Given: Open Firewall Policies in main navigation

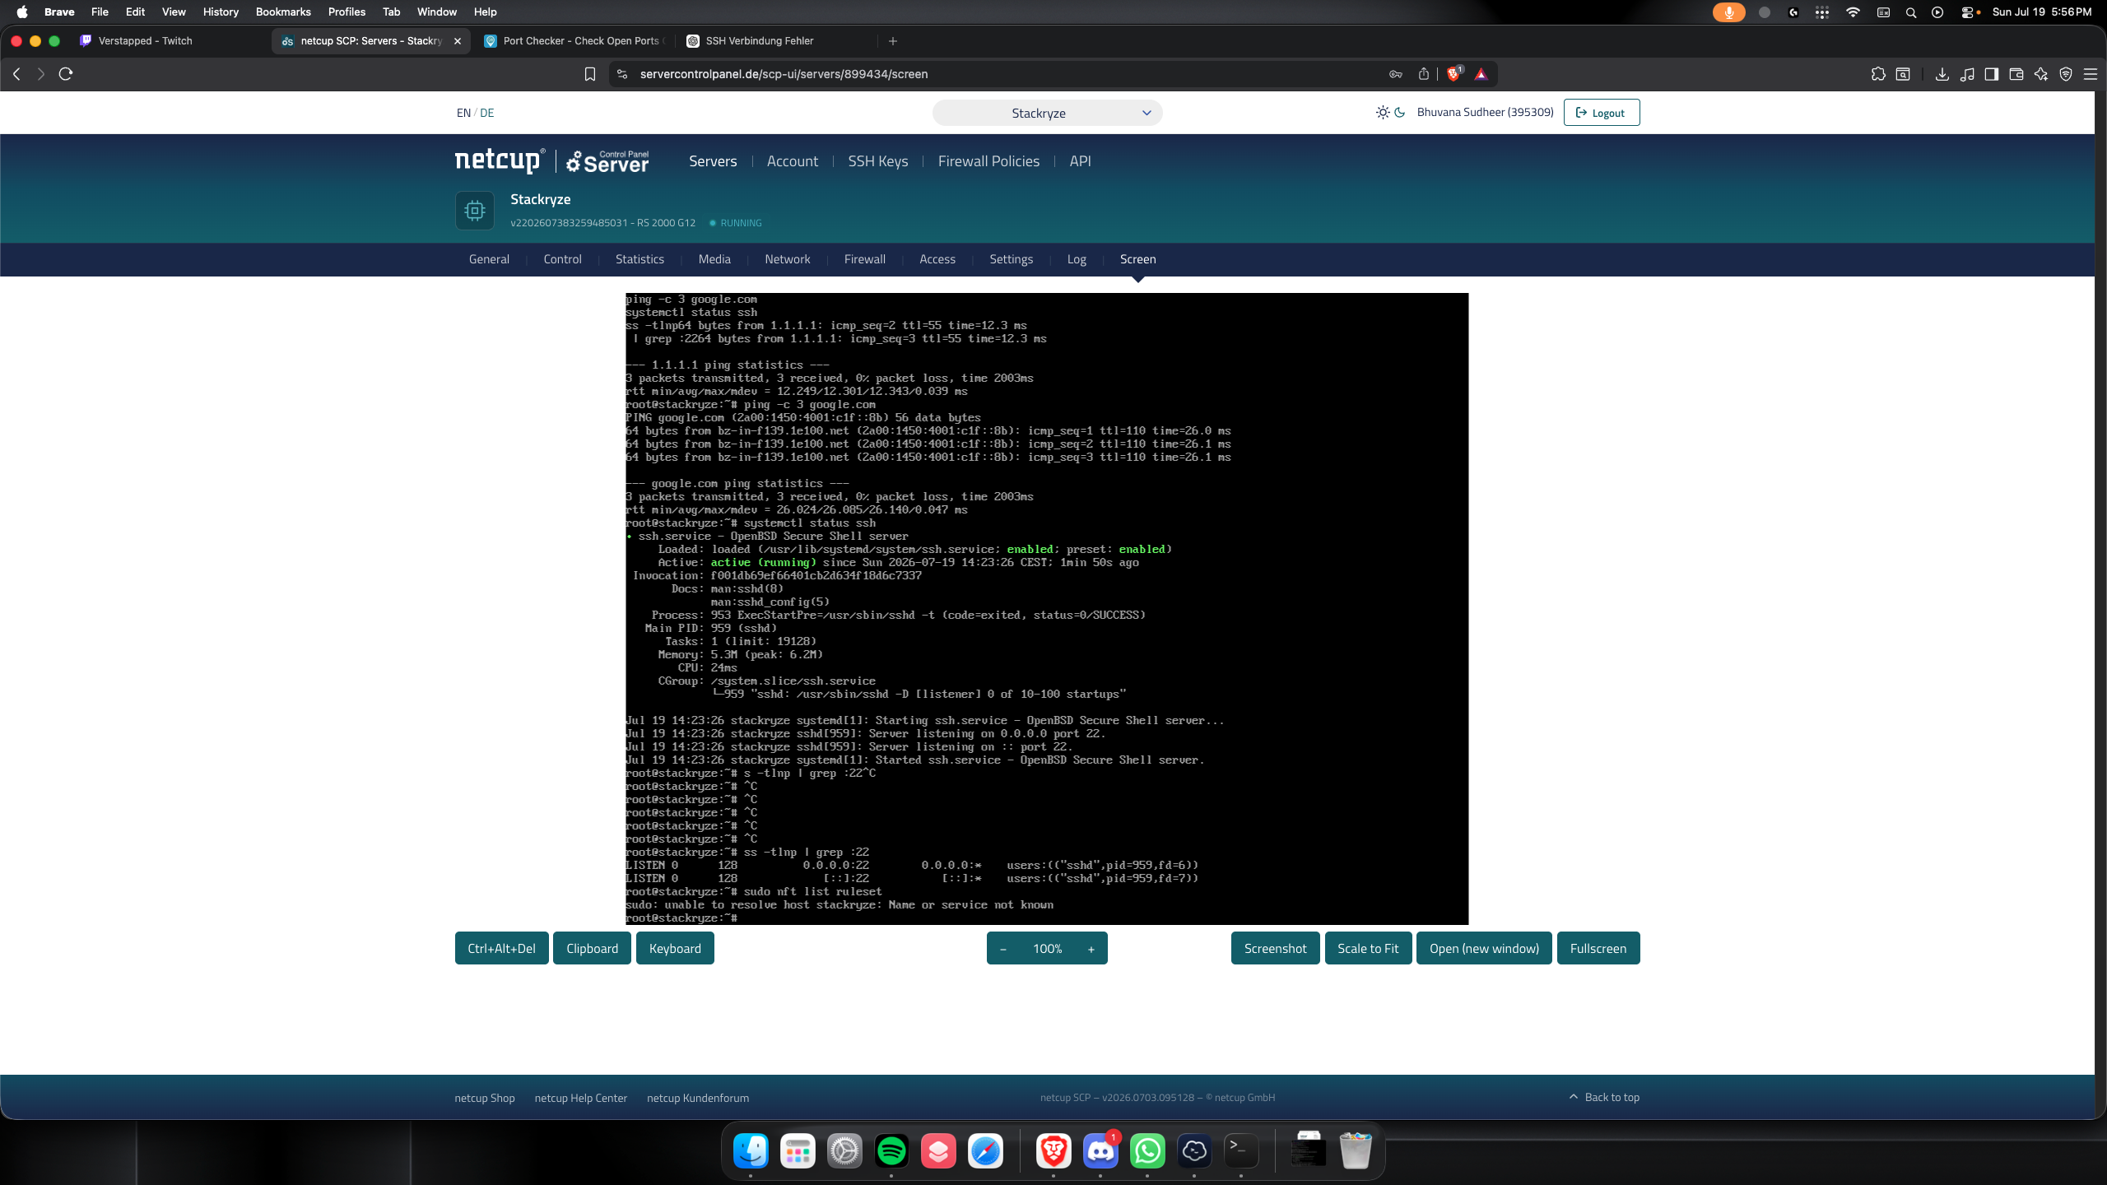Looking at the screenshot, I should point(988,161).
